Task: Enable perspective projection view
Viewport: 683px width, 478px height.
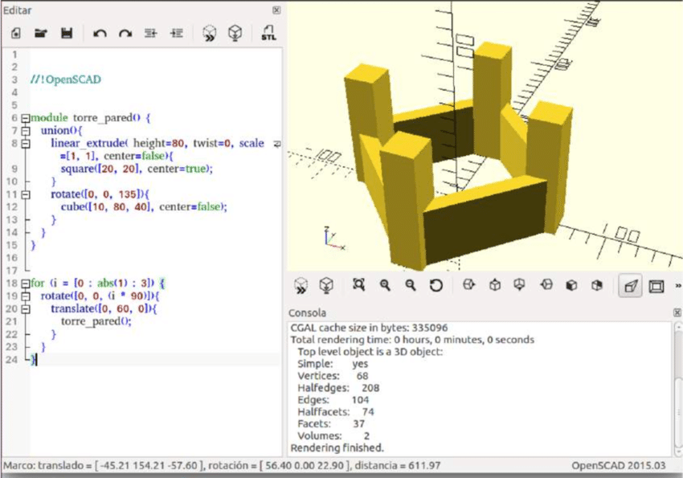Action: [x=629, y=285]
